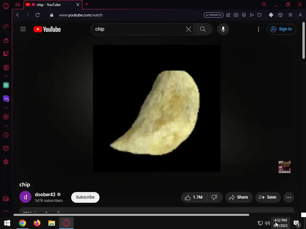Launch ChatGPT from the sidebar
Screen dimensions: 306x229
coord(6,85)
